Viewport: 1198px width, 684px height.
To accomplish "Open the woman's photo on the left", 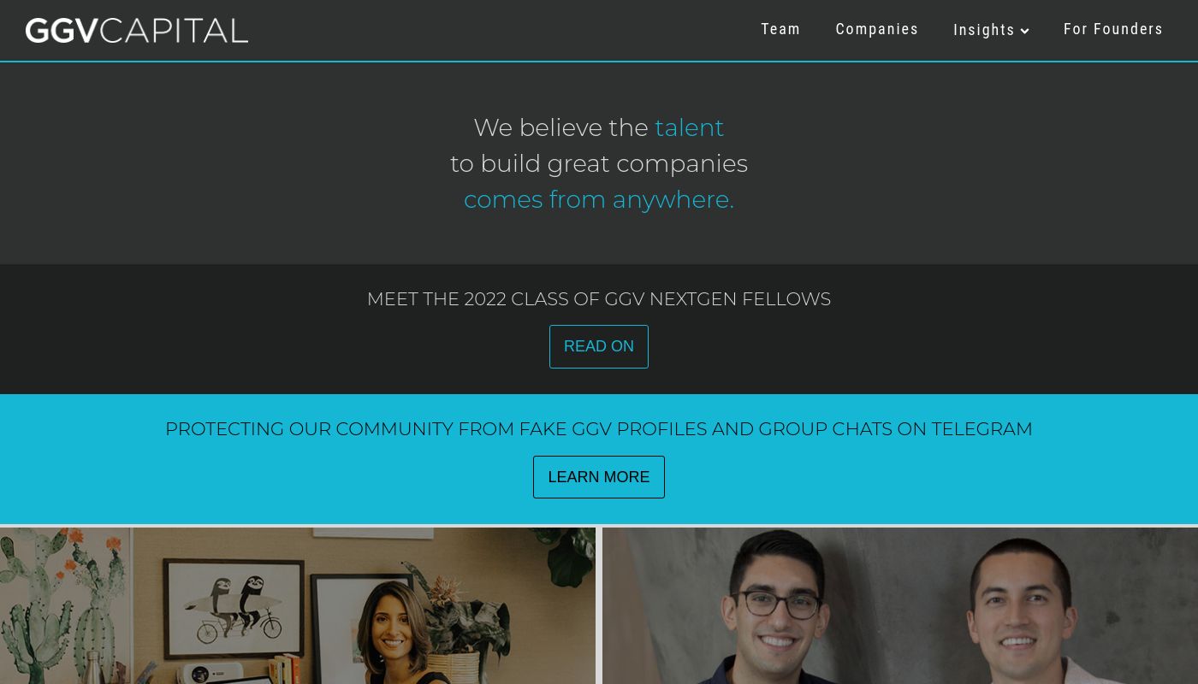I will click(x=298, y=605).
